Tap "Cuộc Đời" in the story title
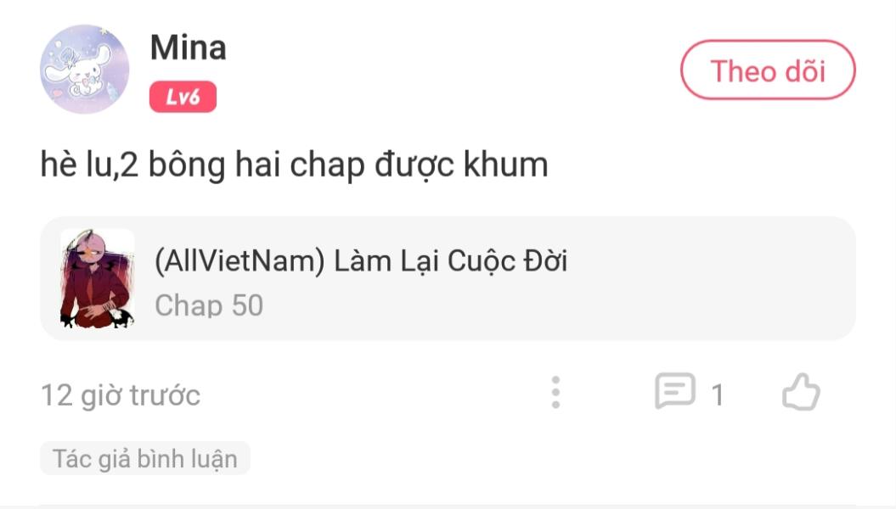Screen dimensions: 896x509 tap(507, 261)
